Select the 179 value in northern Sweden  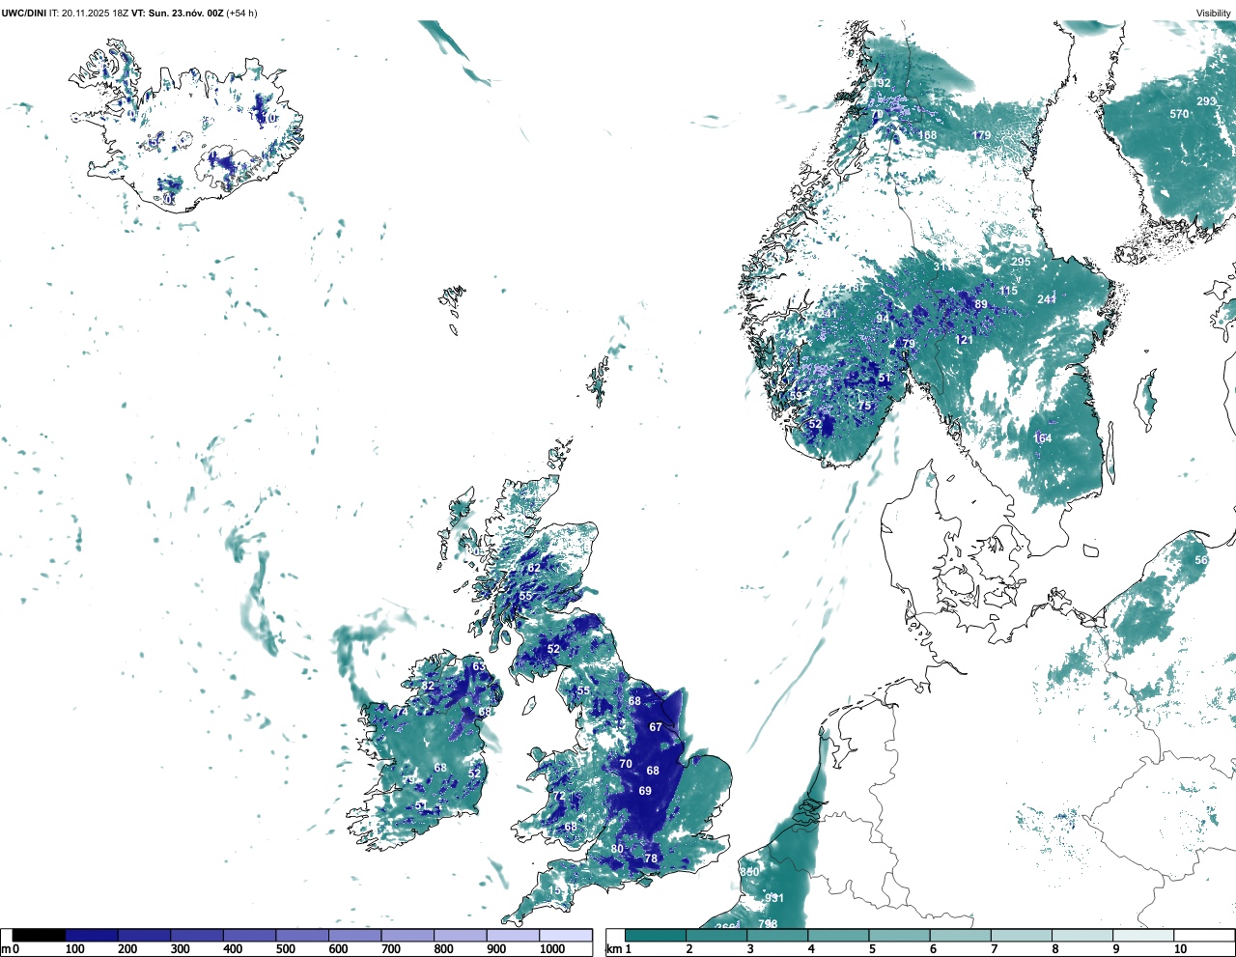(981, 135)
